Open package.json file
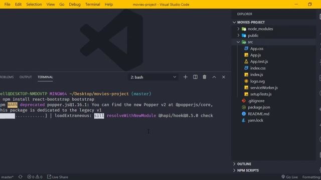321x180 pixels. [x=259, y=107]
